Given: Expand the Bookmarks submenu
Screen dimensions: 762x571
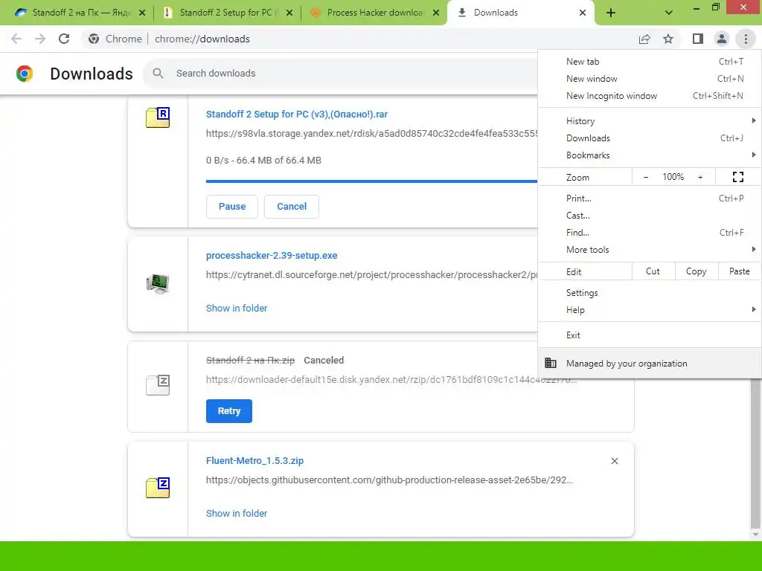Looking at the screenshot, I should 650,155.
